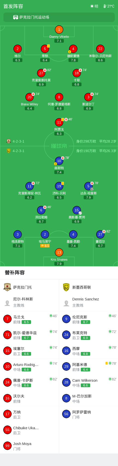Open coach 尼尔-科林斯 profile
The width and height of the screenshot is (118, 466).
click(30, 302)
